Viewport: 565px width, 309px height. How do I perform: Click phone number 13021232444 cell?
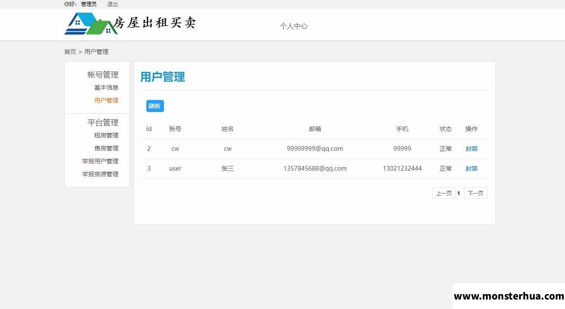[402, 169]
